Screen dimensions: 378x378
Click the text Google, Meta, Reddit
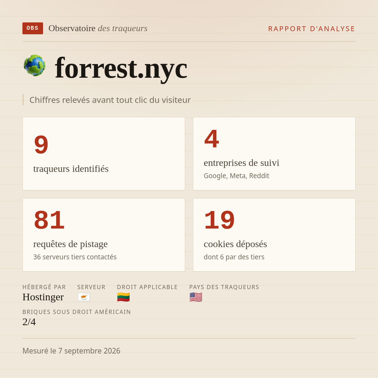(x=236, y=176)
